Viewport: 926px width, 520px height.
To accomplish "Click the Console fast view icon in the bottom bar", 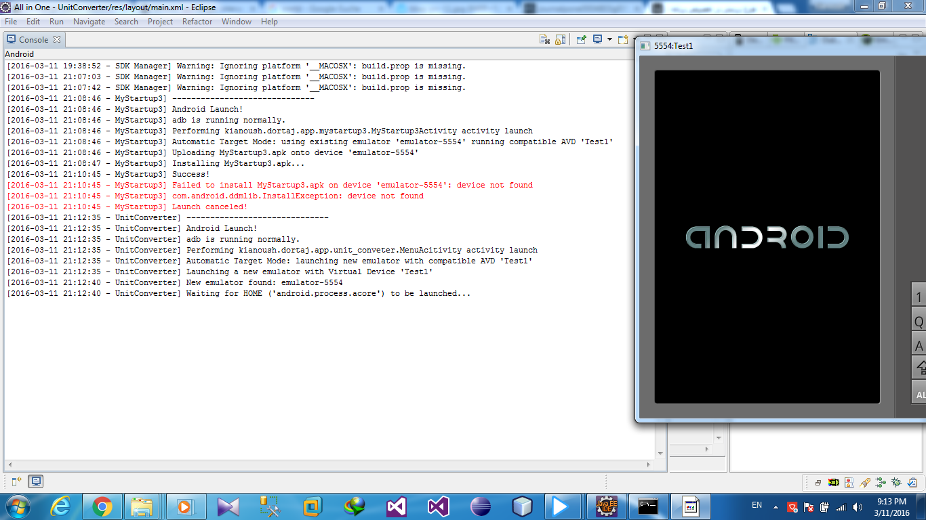I will point(36,481).
